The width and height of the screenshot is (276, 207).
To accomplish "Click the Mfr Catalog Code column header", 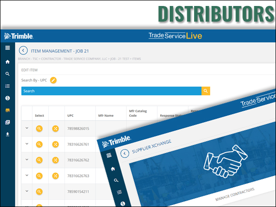I will tap(138, 113).
